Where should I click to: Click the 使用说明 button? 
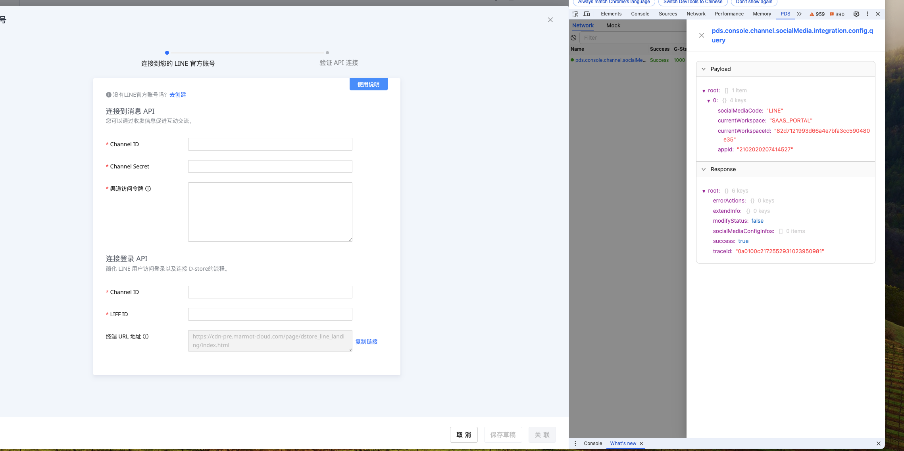368,84
